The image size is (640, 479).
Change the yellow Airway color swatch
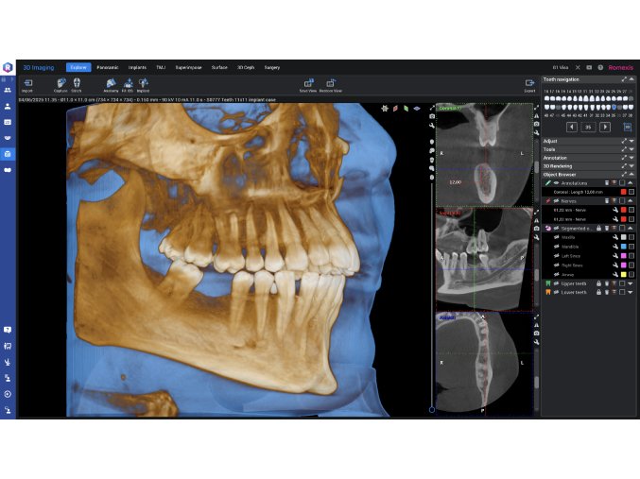[623, 275]
